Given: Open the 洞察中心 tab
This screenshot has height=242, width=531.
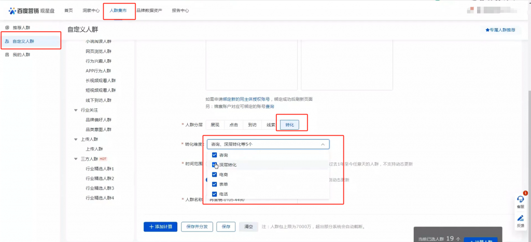Looking at the screenshot, I should click(x=91, y=10).
